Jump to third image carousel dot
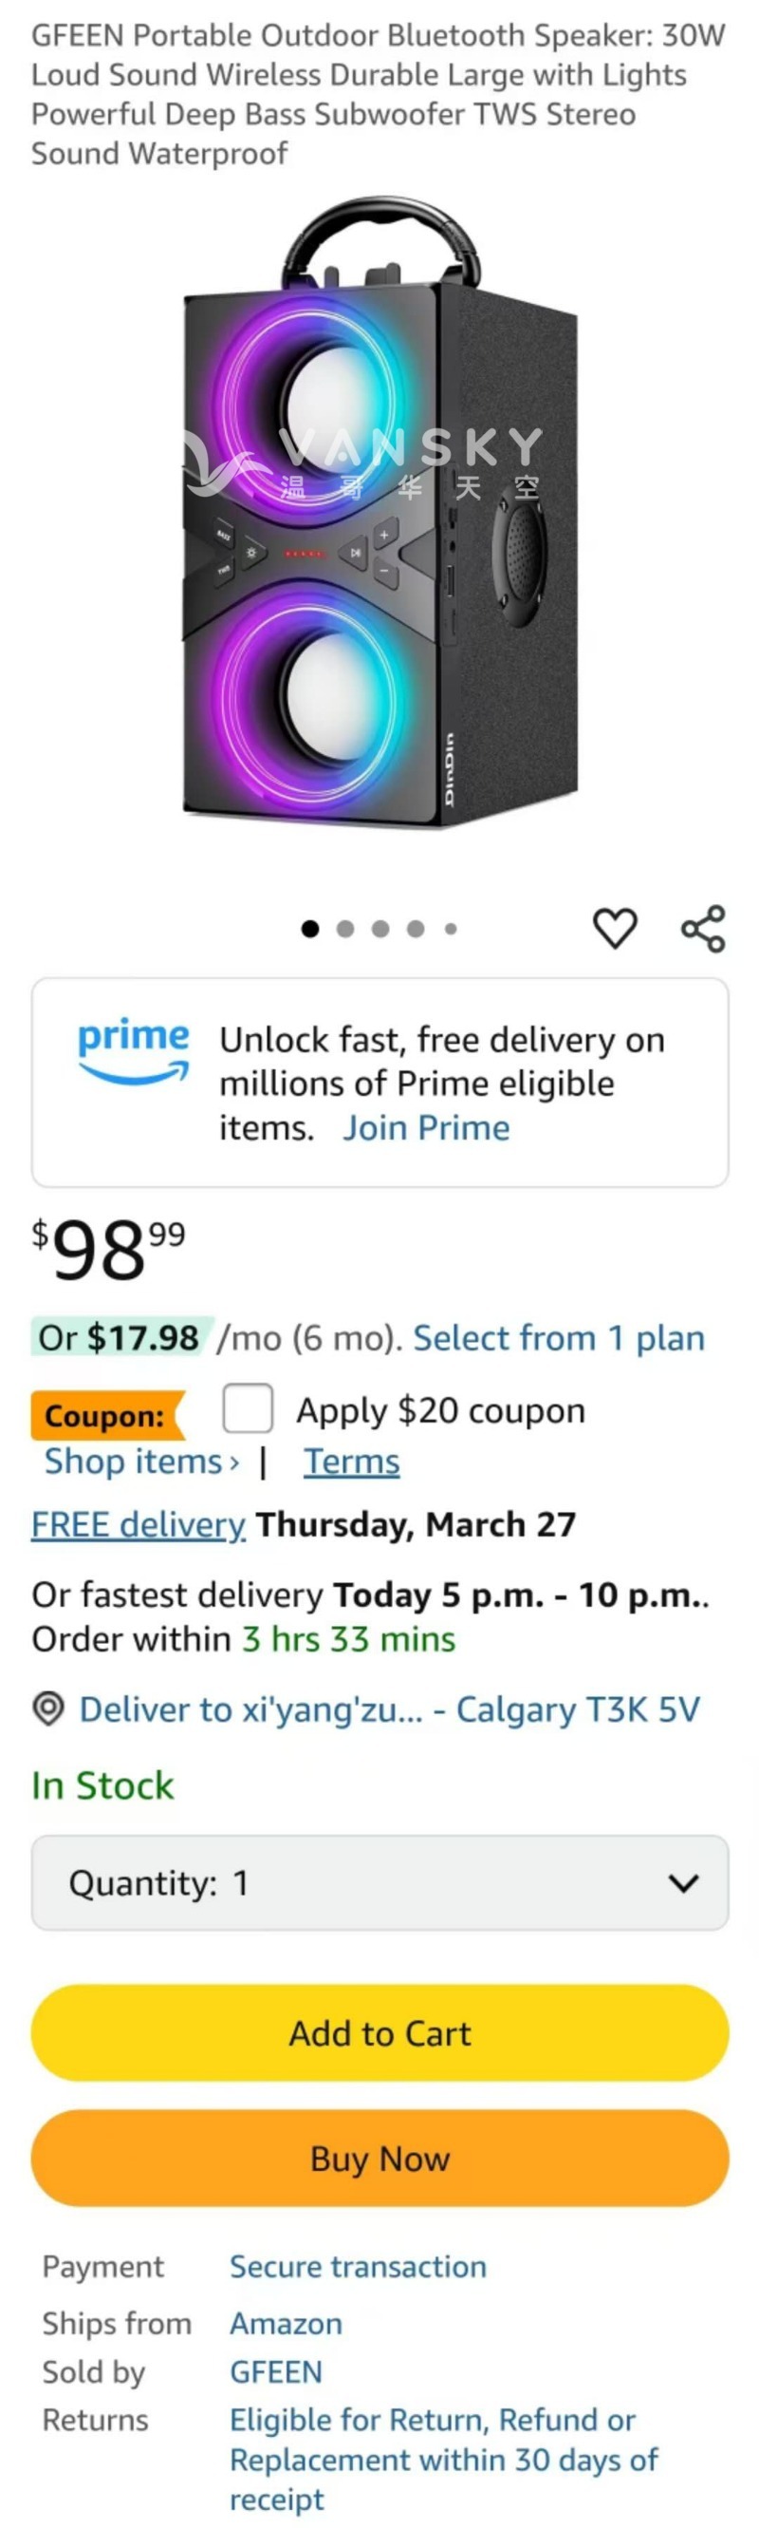 (380, 929)
